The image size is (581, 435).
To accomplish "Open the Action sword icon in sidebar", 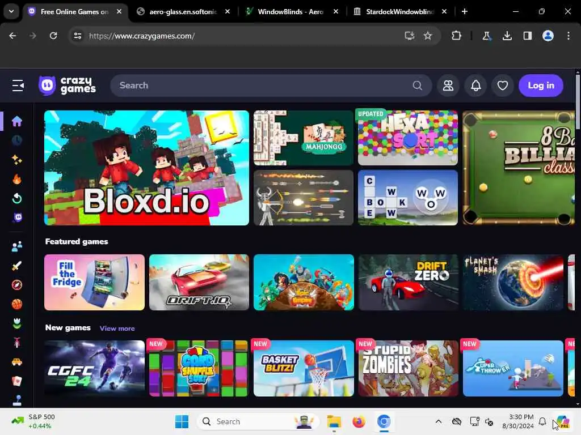I will [x=16, y=266].
